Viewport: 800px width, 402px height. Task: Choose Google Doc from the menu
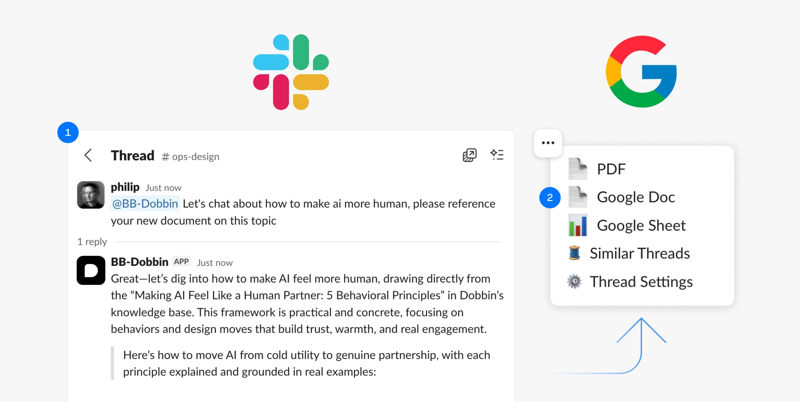(x=635, y=197)
